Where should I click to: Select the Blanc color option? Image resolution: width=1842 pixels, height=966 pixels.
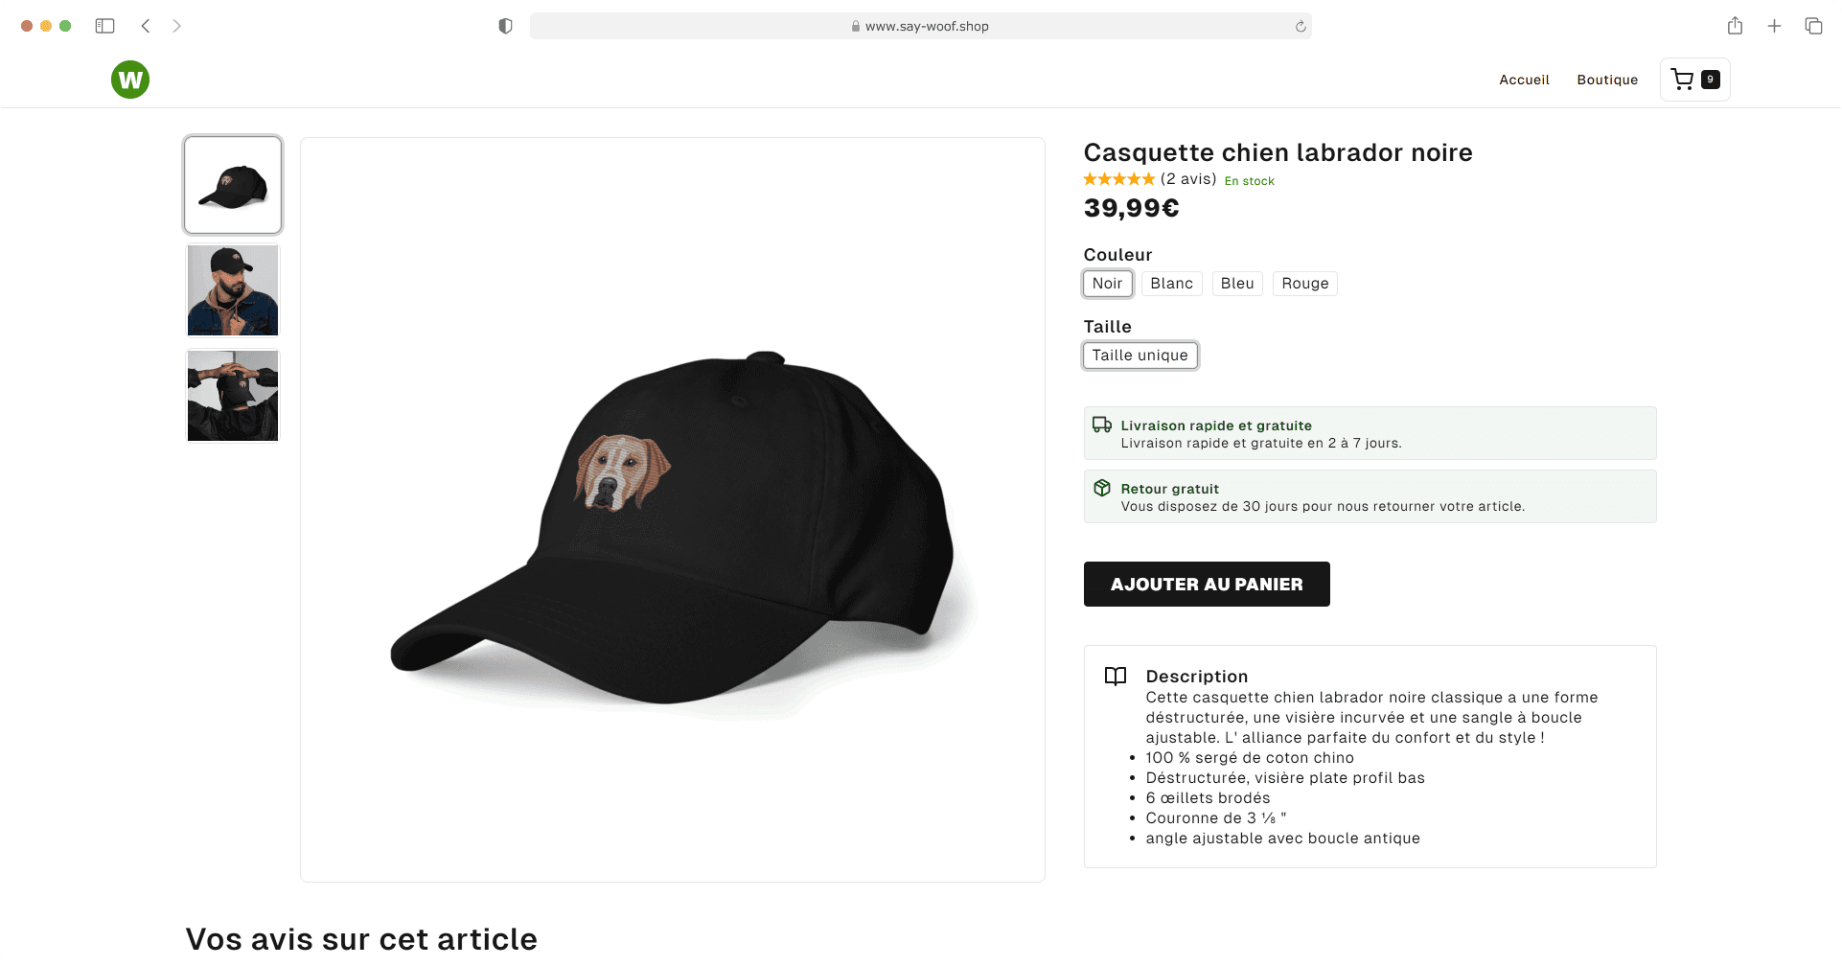click(x=1171, y=284)
